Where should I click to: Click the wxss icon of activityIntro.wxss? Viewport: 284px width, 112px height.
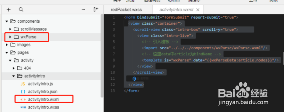tap(23, 107)
